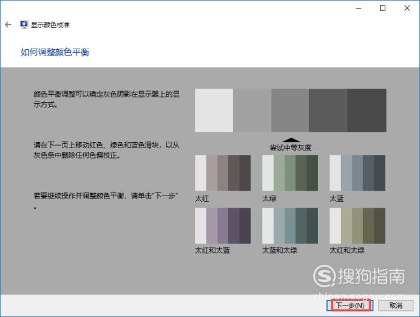Click the 太蓝和太绿 sample color bars
420x317 pixels.
click(290, 226)
